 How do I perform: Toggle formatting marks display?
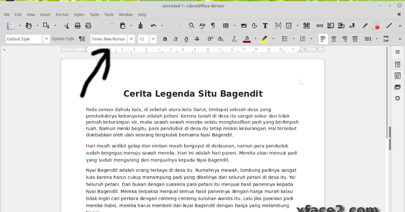[213, 25]
